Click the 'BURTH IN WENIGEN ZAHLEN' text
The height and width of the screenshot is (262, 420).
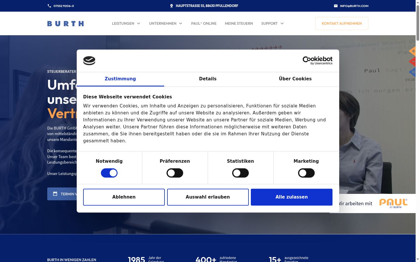click(x=72, y=260)
